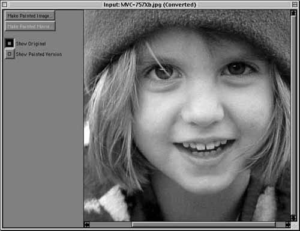Click the horizontal scrollbar thumb
The image size is (300, 231).
coord(203,224)
